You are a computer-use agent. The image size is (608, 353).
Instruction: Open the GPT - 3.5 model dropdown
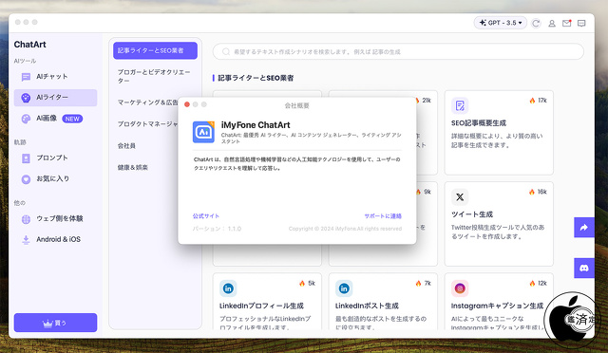coord(501,23)
